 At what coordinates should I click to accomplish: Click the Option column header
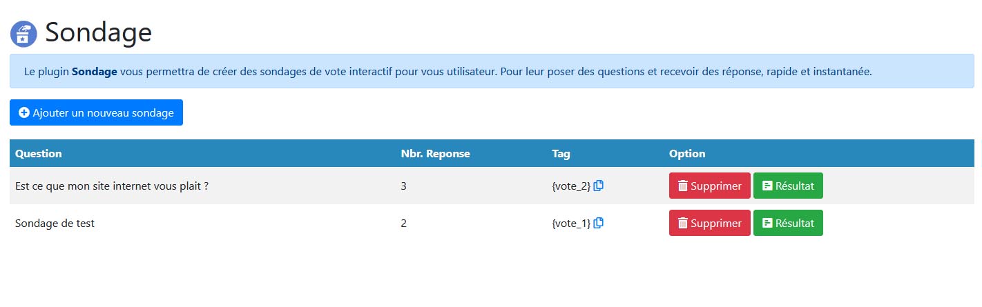click(x=687, y=153)
